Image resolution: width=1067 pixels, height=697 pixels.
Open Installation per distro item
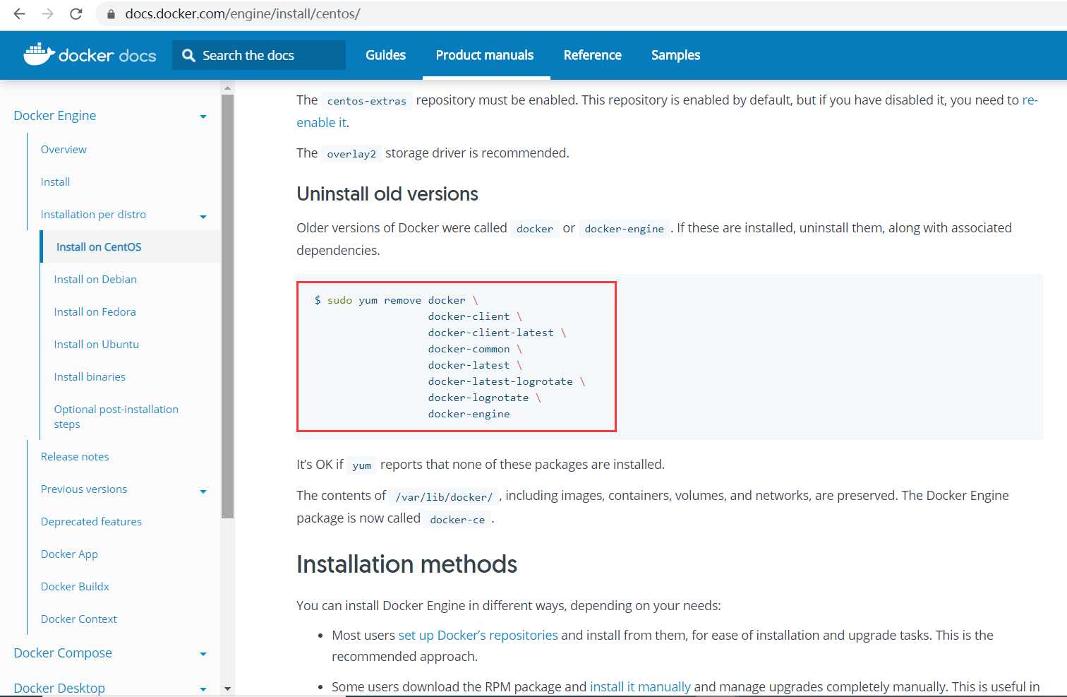coord(93,214)
